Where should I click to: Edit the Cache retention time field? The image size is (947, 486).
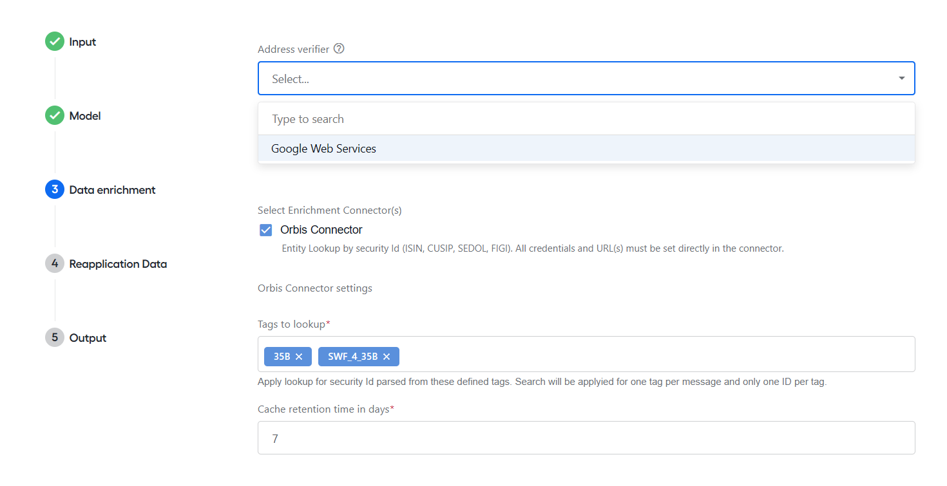tap(586, 438)
